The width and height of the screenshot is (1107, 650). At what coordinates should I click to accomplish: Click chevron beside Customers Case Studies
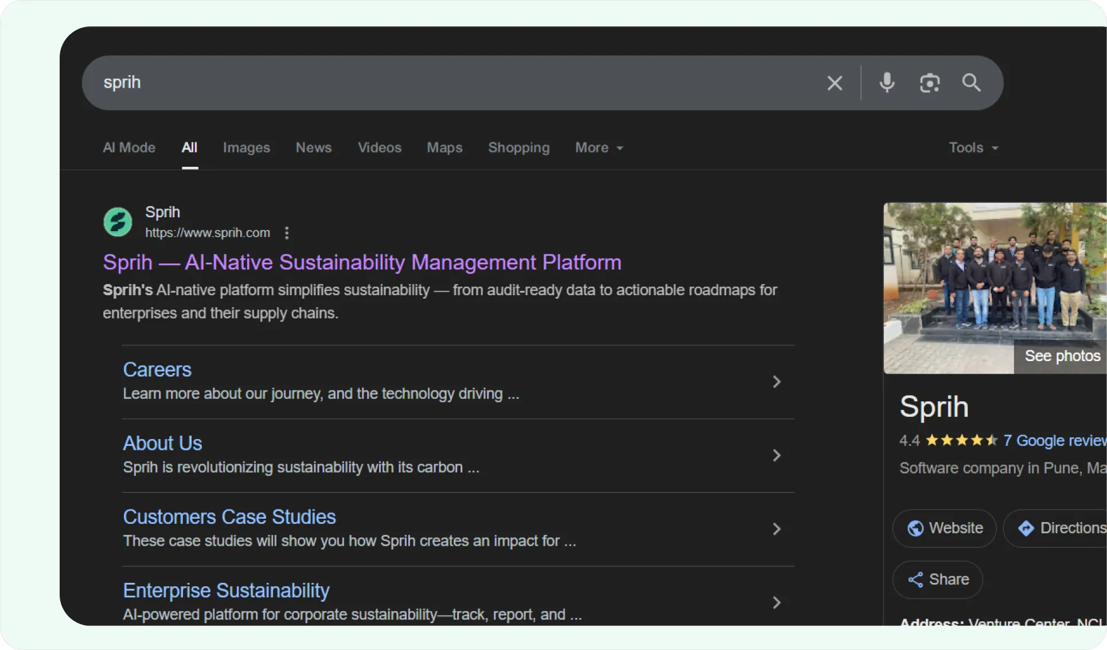pyautogui.click(x=777, y=529)
